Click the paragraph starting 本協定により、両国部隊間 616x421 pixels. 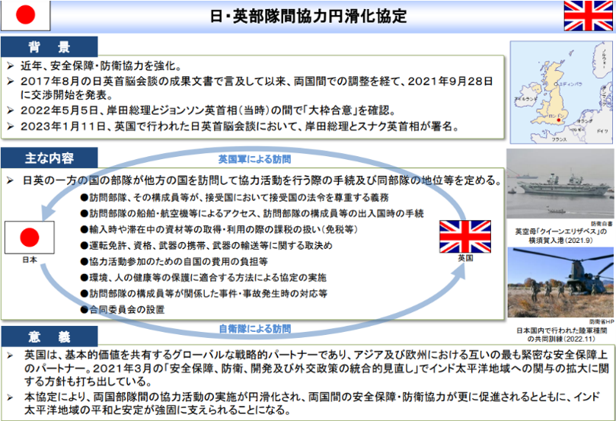click(x=312, y=403)
